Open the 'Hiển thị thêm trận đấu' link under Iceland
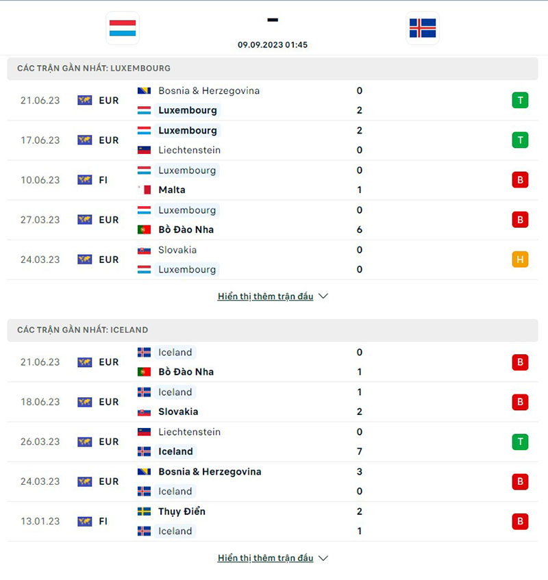The image size is (548, 580). pos(265,558)
